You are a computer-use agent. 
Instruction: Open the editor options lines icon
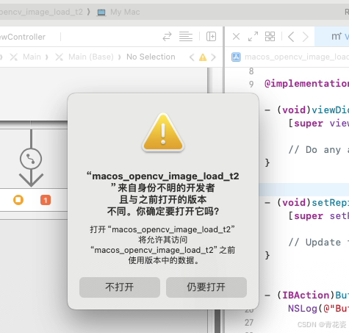pyautogui.click(x=186, y=37)
